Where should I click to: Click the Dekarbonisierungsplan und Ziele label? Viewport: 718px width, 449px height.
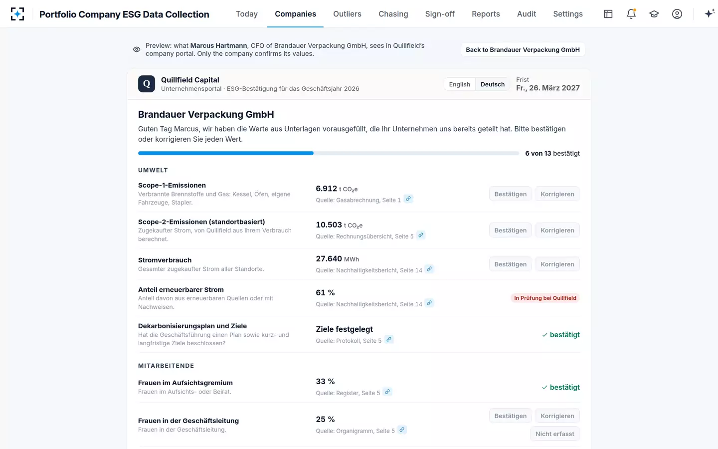[192, 326]
